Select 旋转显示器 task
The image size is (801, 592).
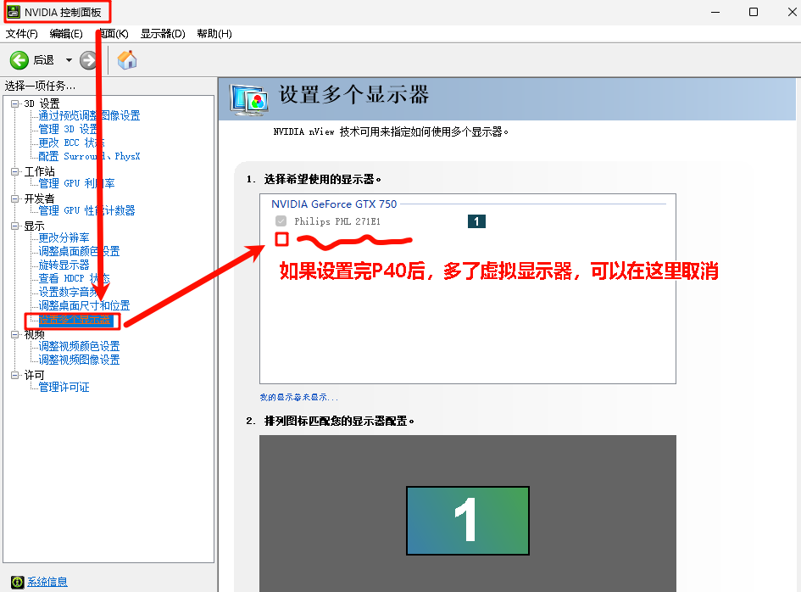64,265
